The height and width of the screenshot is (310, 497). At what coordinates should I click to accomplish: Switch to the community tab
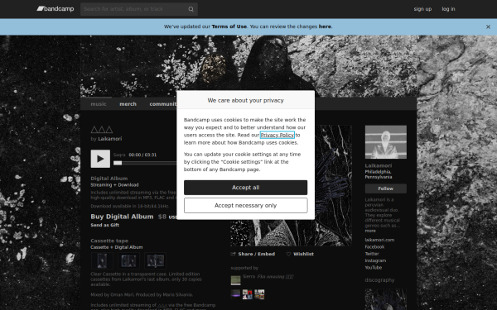[163, 104]
